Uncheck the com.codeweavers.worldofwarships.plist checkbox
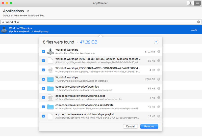Viewport: 202px width, 137px height. pyautogui.click(x=43, y=98)
